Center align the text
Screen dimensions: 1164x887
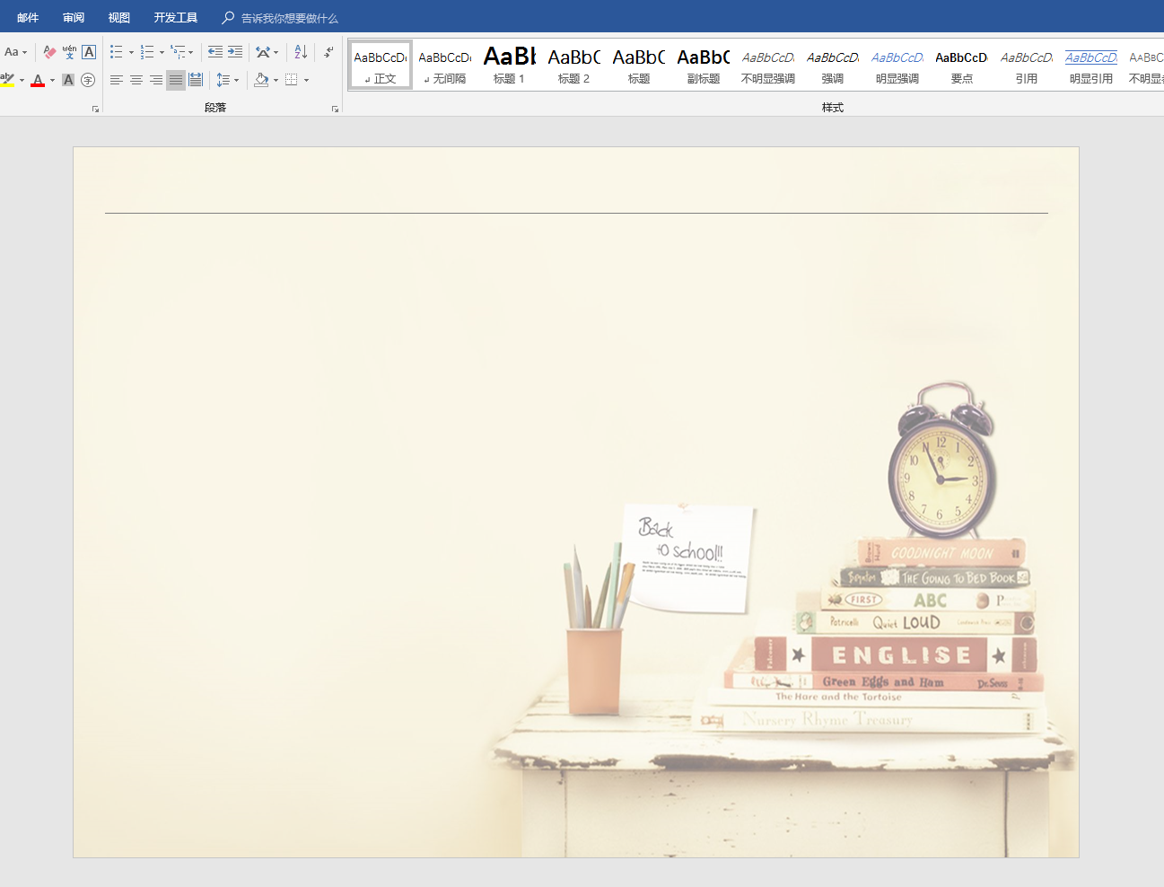(x=136, y=80)
